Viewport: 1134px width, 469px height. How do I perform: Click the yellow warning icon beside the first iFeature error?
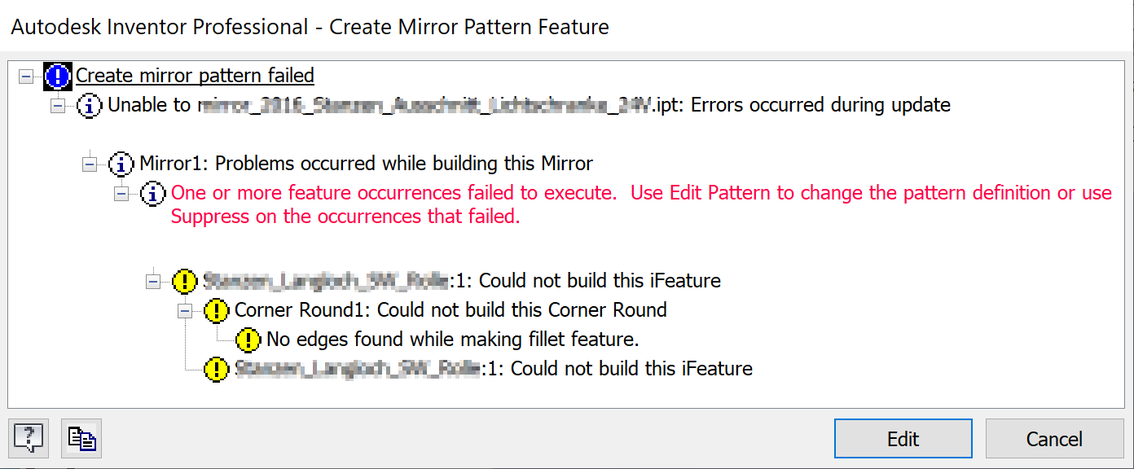(185, 280)
